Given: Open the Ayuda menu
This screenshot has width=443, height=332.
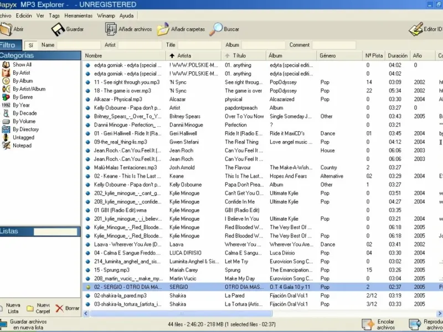Looking at the screenshot, I should tap(126, 16).
